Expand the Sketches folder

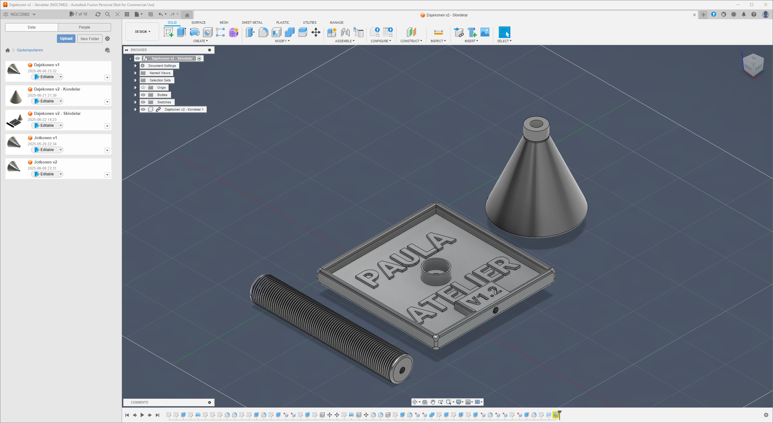pyautogui.click(x=135, y=102)
